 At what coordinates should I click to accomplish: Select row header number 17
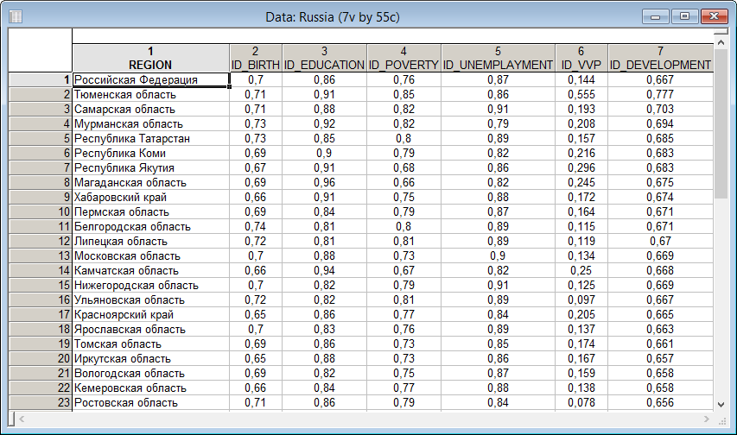(x=39, y=314)
